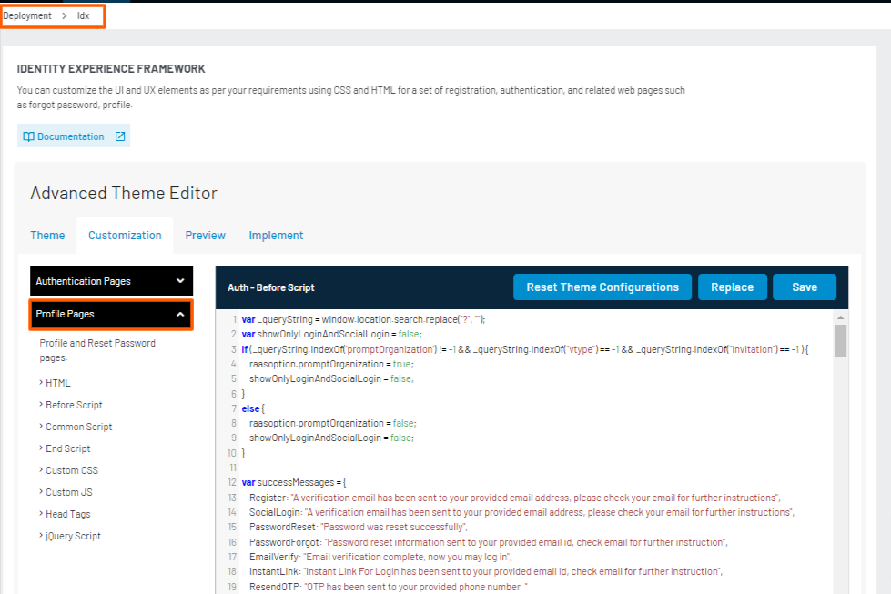Click the Authentication Pages chevron icon
The width and height of the screenshot is (891, 594).
tap(181, 280)
